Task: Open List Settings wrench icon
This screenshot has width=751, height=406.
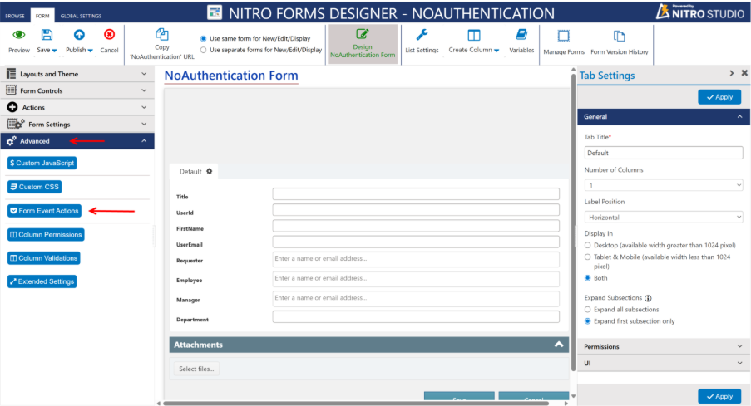Action: (422, 35)
